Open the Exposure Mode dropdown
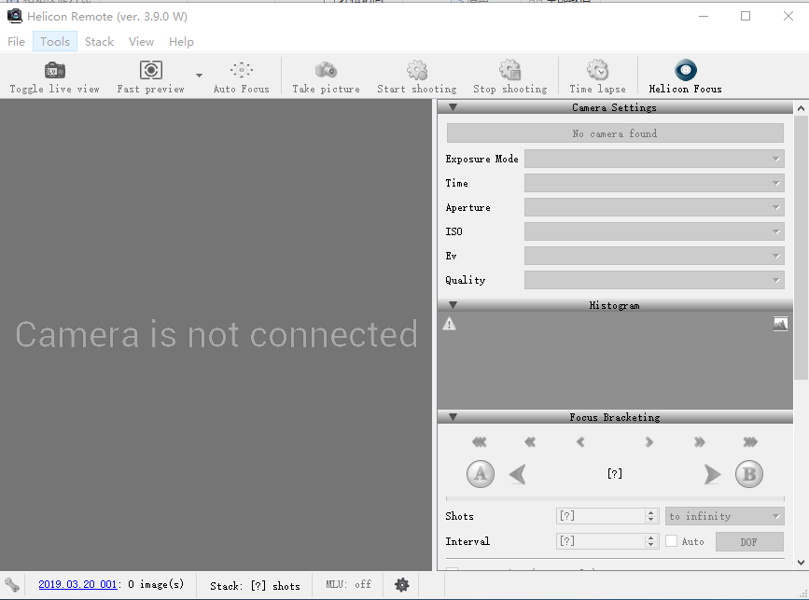This screenshot has height=600, width=809. tap(653, 160)
